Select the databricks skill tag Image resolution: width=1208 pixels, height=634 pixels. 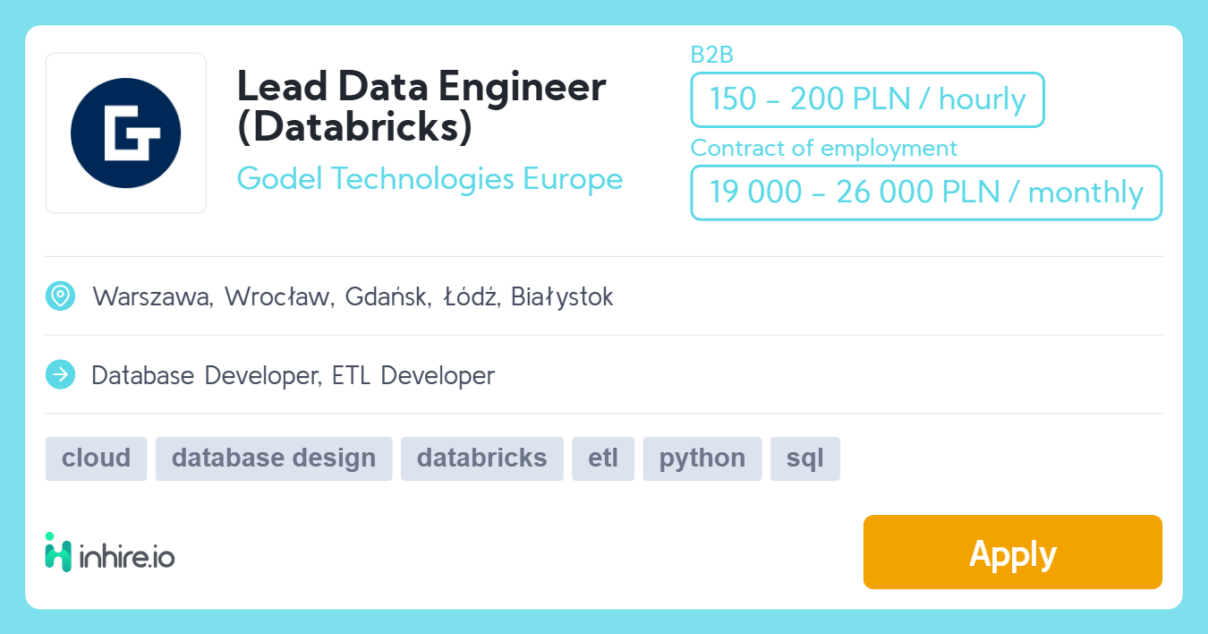pyautogui.click(x=482, y=458)
